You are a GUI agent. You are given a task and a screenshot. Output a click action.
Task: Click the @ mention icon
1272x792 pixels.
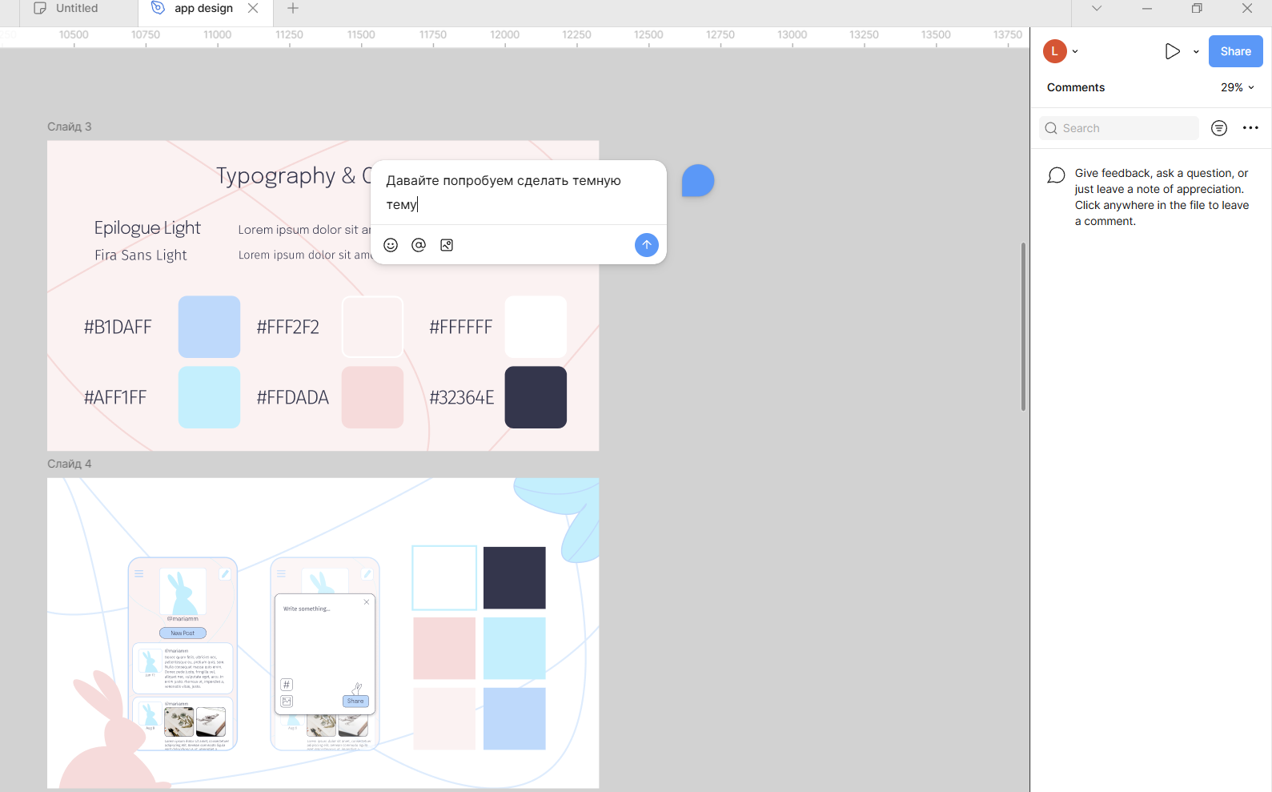pyautogui.click(x=419, y=245)
